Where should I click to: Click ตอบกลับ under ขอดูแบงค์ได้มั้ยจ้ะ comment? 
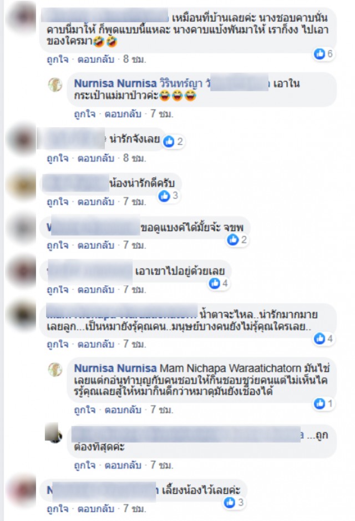tap(96, 245)
